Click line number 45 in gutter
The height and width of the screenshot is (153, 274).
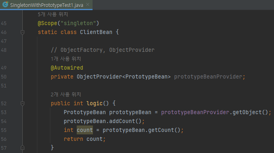pos(4,23)
